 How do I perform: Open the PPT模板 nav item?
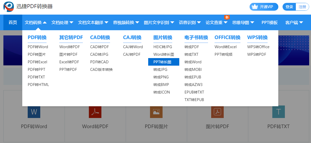pos(269,23)
